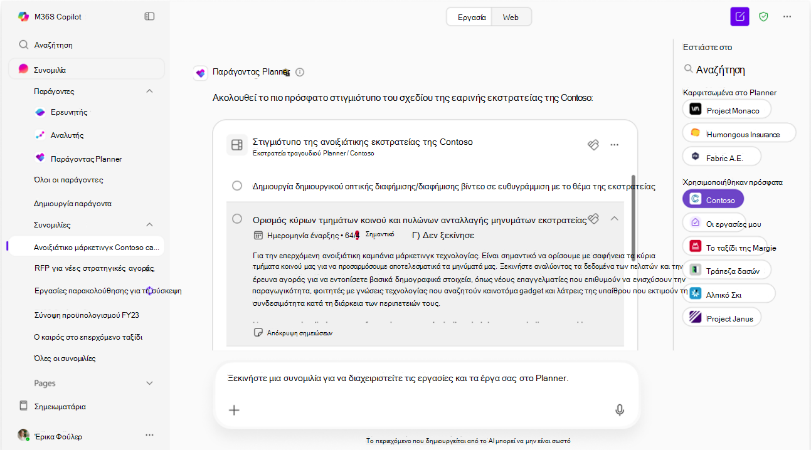
Task: Activate the microphone icon
Action: click(620, 411)
